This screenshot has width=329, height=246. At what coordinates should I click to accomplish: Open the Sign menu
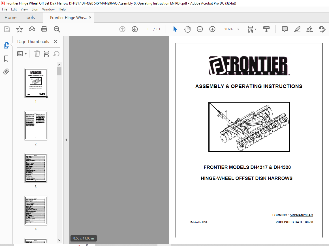[35, 9]
